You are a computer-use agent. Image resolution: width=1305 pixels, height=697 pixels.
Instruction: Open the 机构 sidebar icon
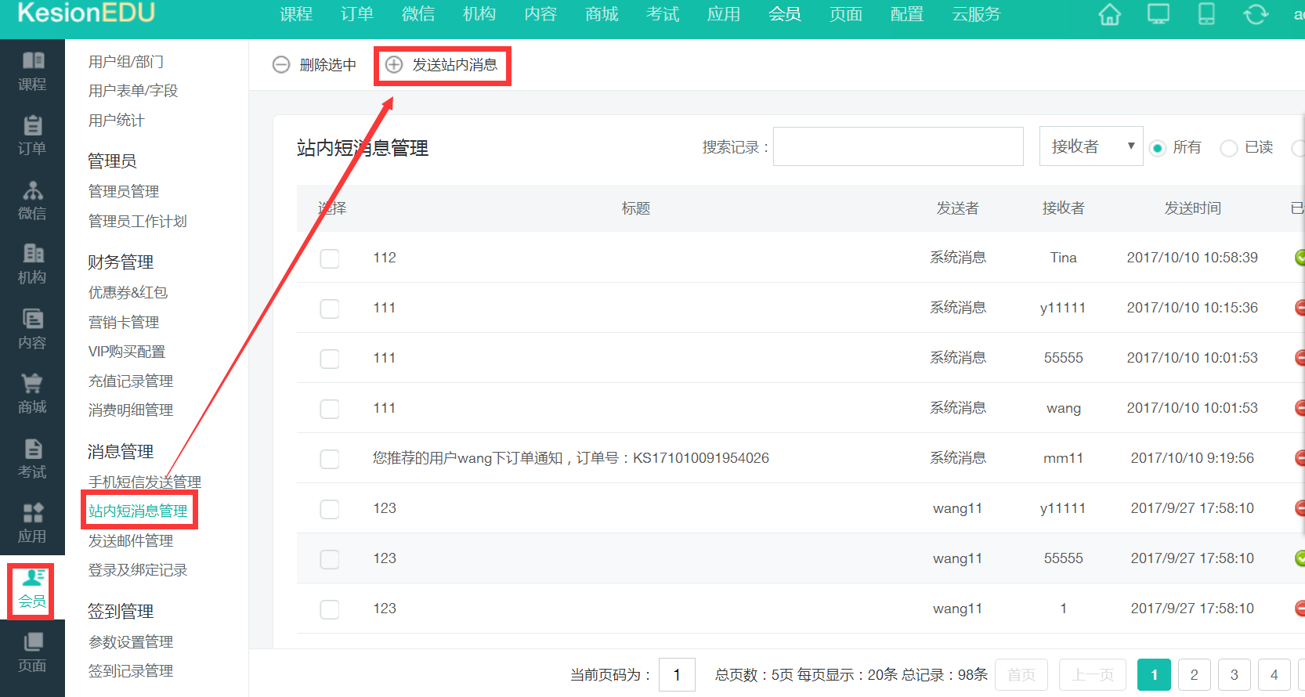click(32, 265)
